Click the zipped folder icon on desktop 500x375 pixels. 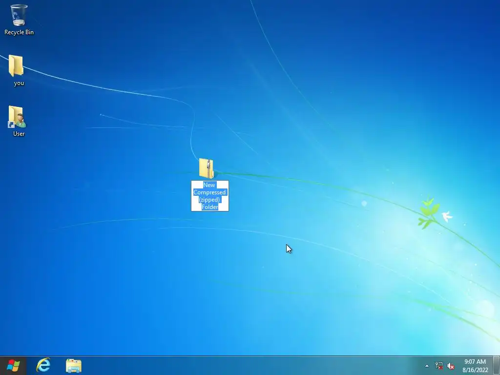[x=207, y=168]
